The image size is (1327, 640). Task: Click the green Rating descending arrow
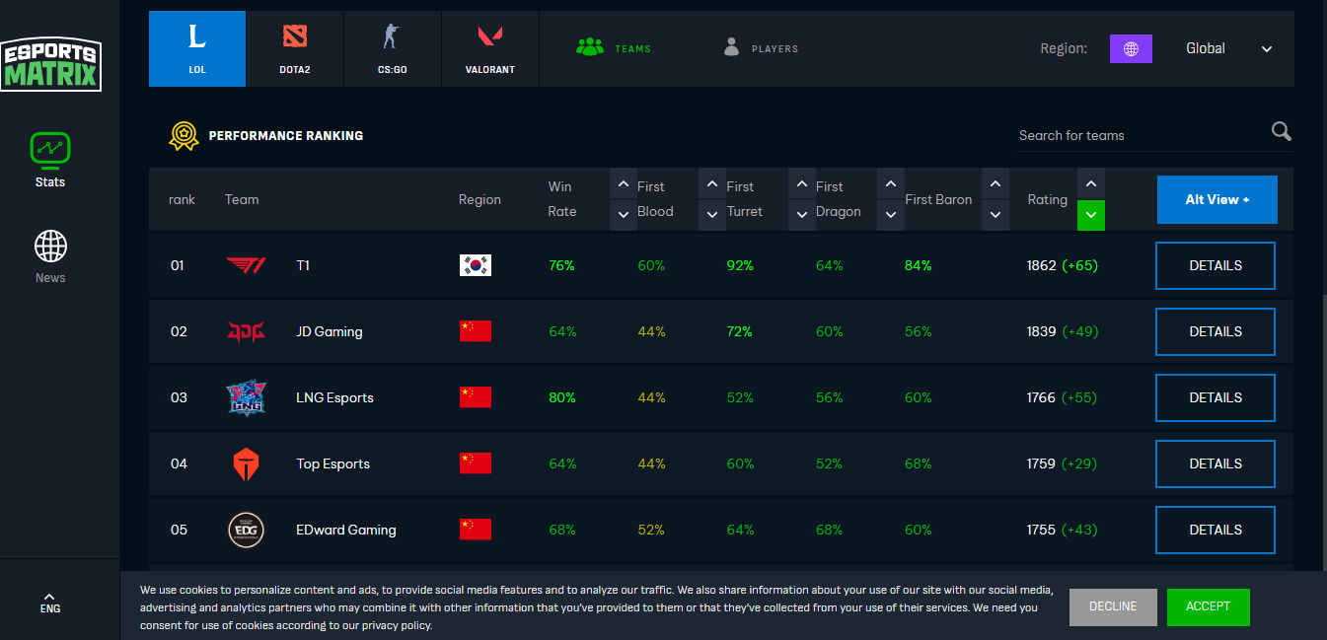(1090, 214)
